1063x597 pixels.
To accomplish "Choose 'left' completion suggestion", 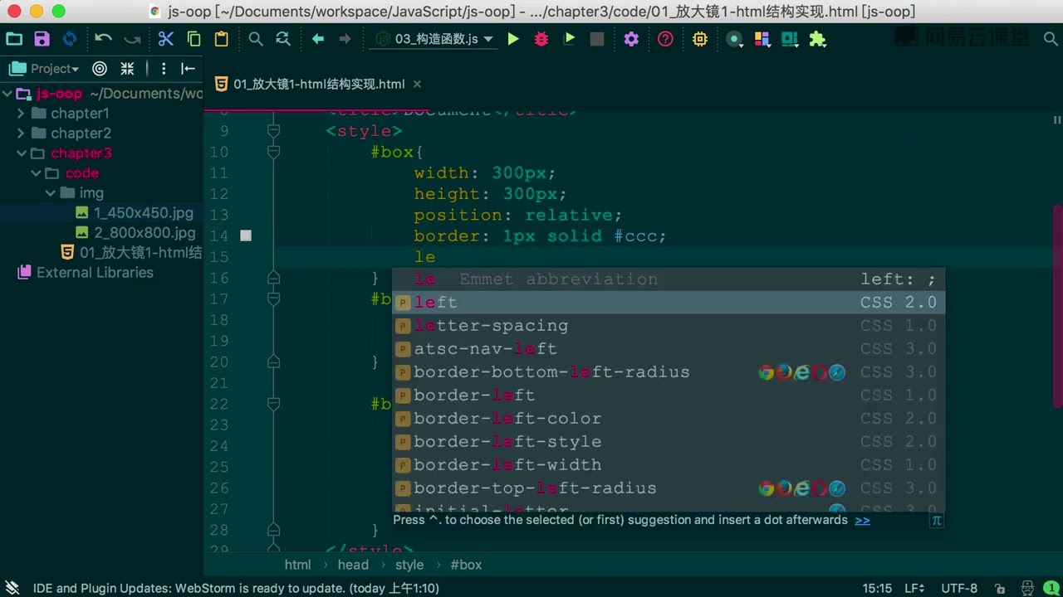I will (x=669, y=303).
